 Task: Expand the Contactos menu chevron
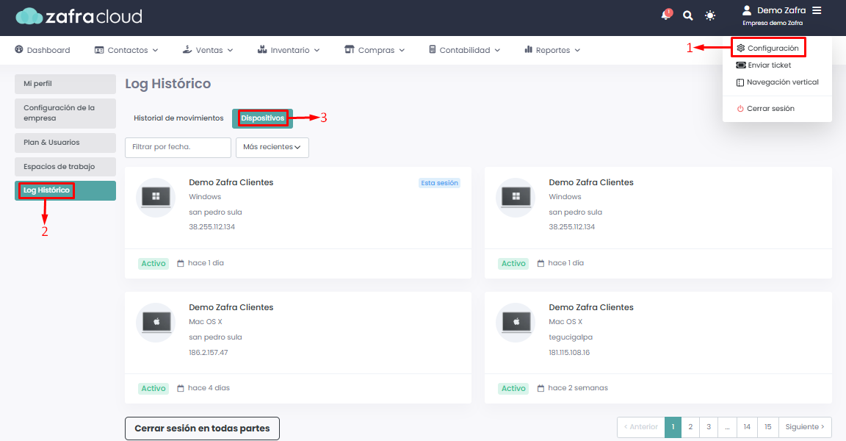pyautogui.click(x=156, y=50)
